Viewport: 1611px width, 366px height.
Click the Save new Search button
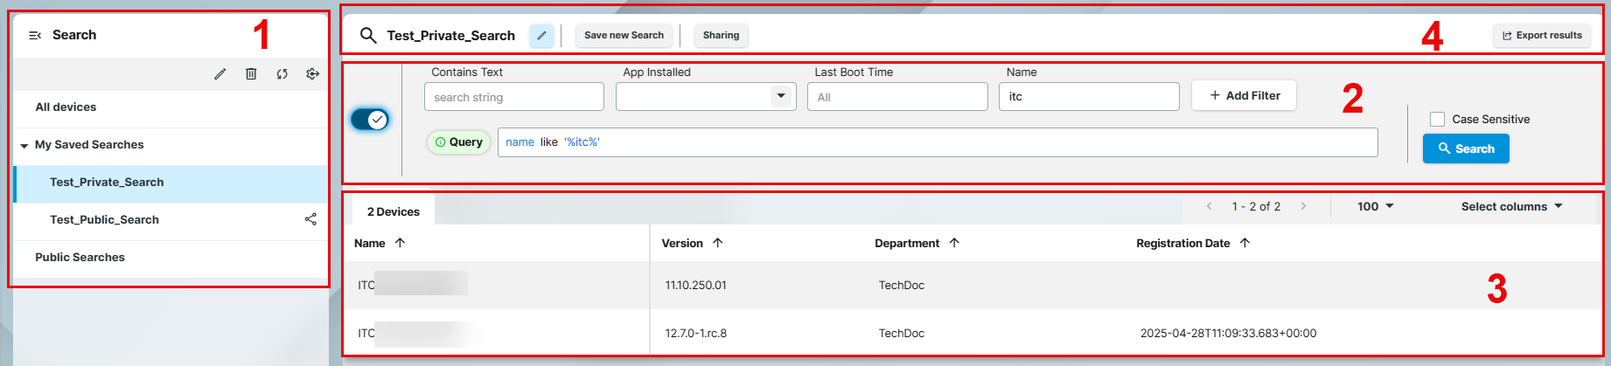click(624, 36)
